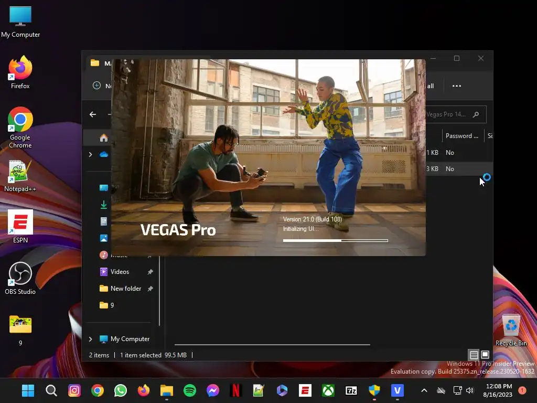Select the row with 1 KB size
537x403 pixels.
click(459, 153)
